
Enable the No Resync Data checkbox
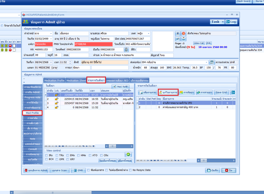point(130,170)
